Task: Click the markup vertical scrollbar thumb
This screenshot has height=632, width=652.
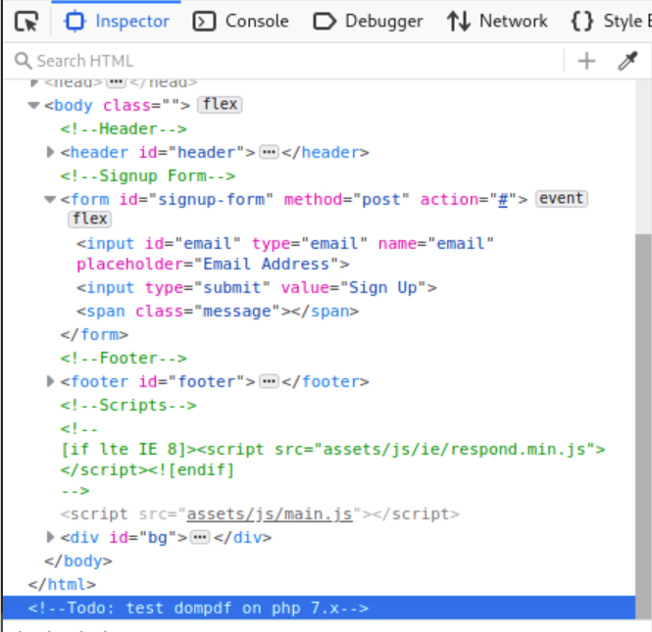Action: pyautogui.click(x=643, y=426)
